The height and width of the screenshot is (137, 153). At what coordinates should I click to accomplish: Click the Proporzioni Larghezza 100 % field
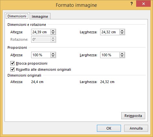[x=110, y=55]
